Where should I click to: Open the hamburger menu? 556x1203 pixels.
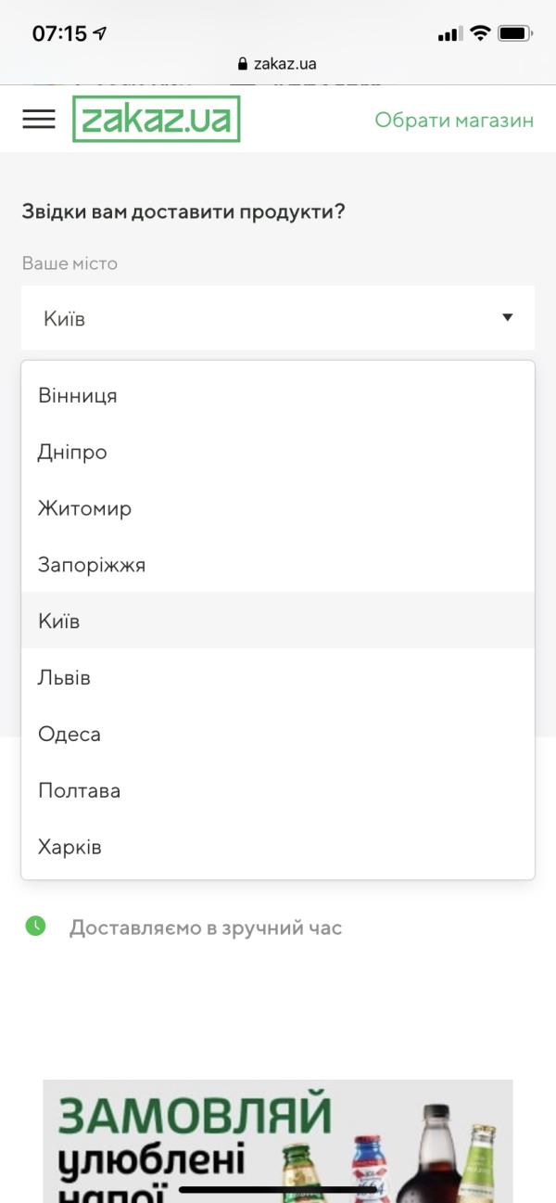(x=39, y=119)
